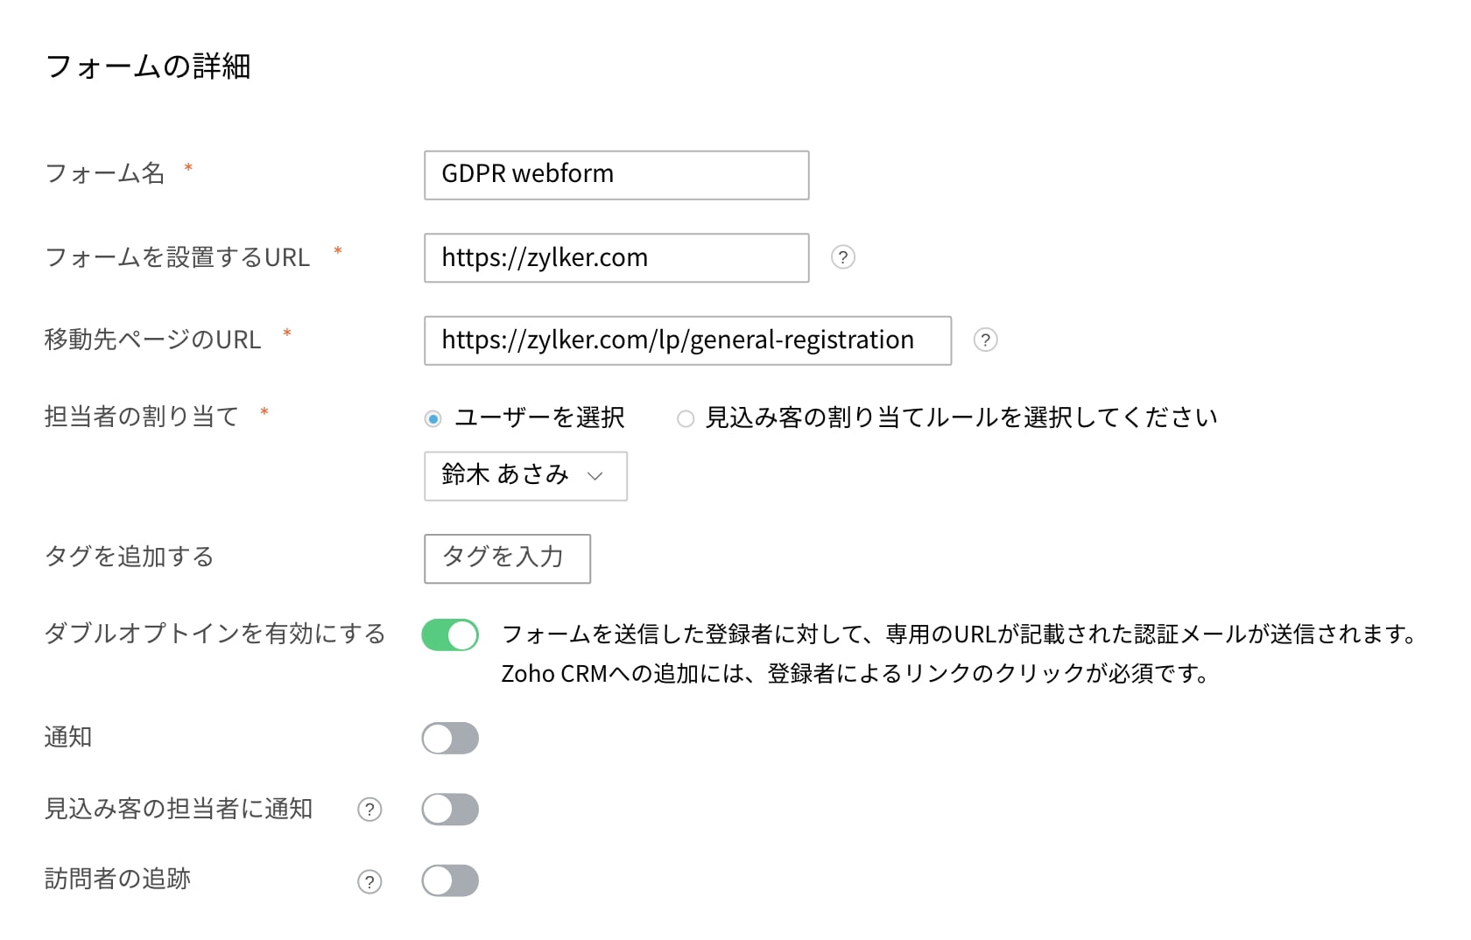The height and width of the screenshot is (940, 1471).
Task: Click the question mark near the placement URL
Action: [841, 257]
